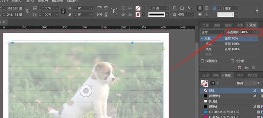Click the trash icon in Effects panel
Viewport: 263px width, 118px height.
tap(253, 68)
